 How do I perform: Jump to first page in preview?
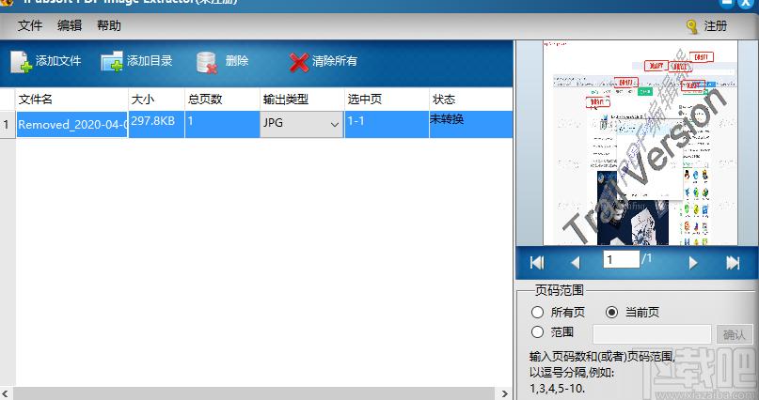[x=537, y=263]
